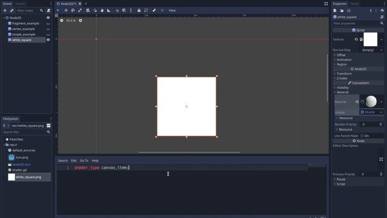Toggle FileSystem split view mode icon
This screenshot has width=387, height=218.
(48, 125)
